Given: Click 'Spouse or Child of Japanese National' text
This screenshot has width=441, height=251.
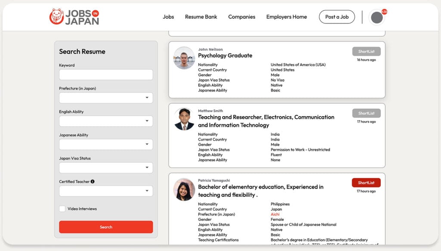Looking at the screenshot, I should coord(303,225).
